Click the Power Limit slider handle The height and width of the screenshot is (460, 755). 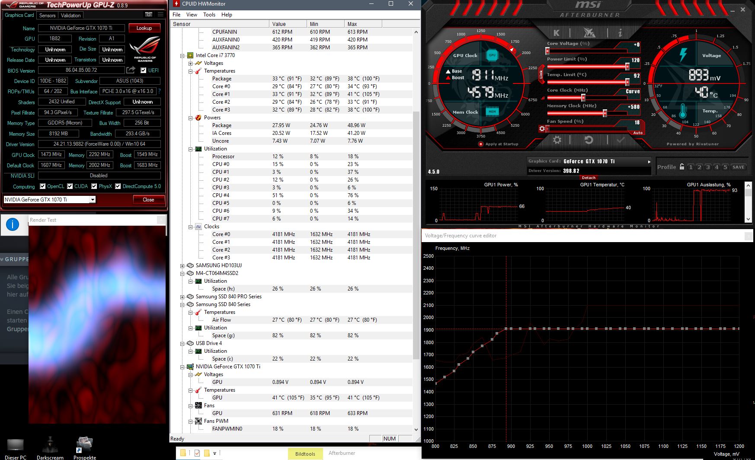tap(627, 67)
